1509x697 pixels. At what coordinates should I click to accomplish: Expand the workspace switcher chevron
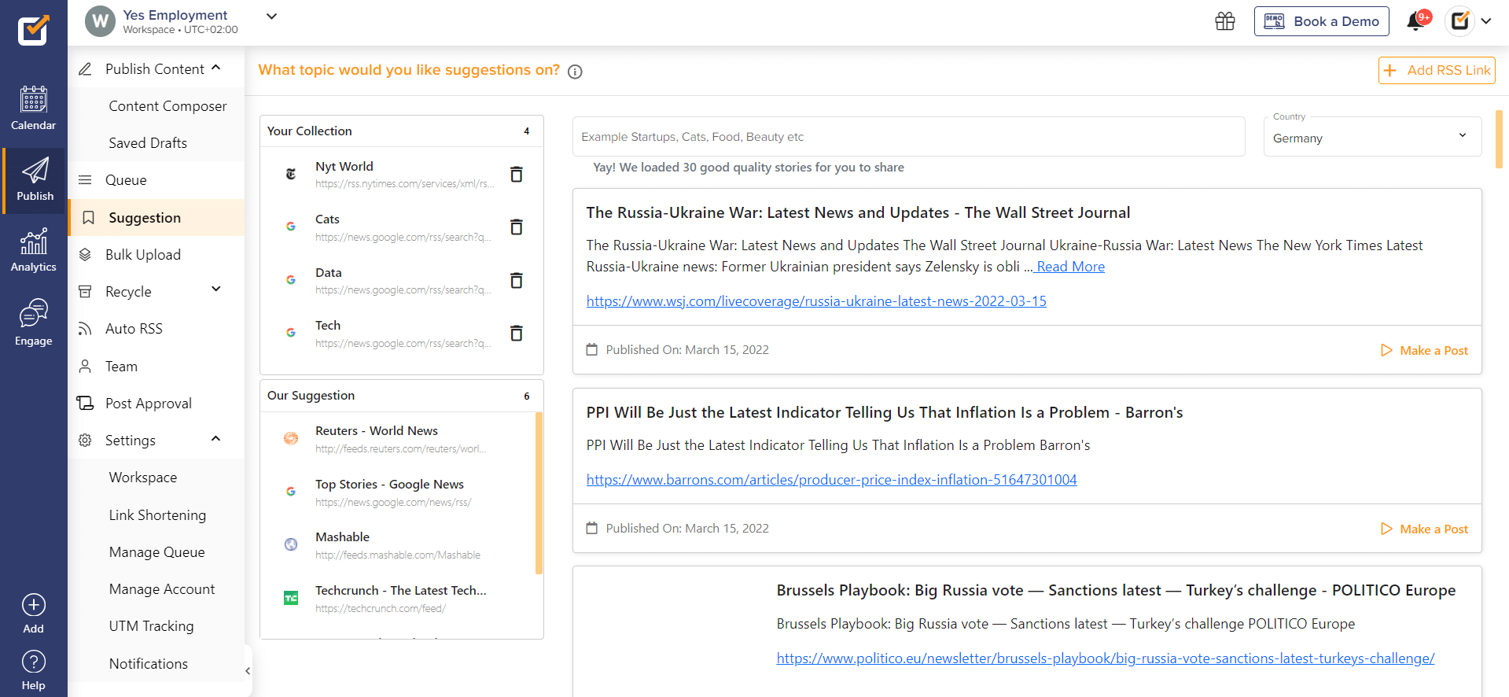[x=271, y=16]
